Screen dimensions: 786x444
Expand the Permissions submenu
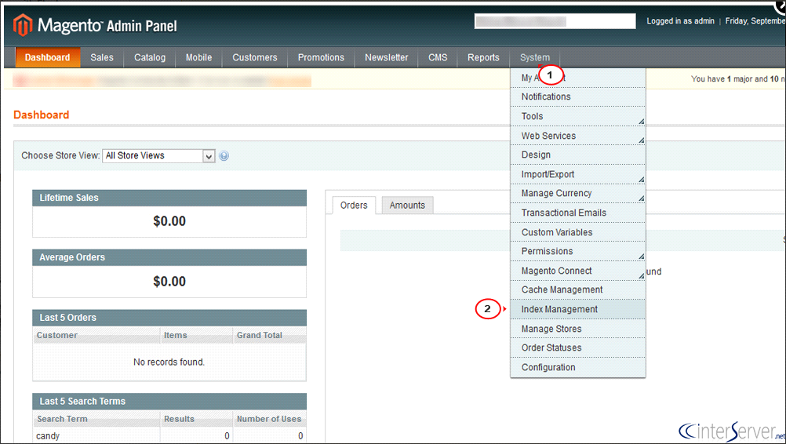point(578,252)
